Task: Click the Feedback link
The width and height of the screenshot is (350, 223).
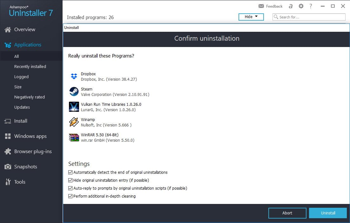Action: click(x=274, y=6)
